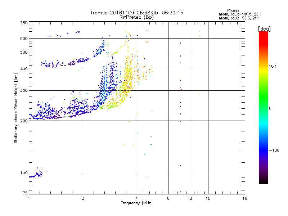The image size is (288, 216).
Task: Click the '[deg]' colorbar unit label
Action: [x=264, y=29]
